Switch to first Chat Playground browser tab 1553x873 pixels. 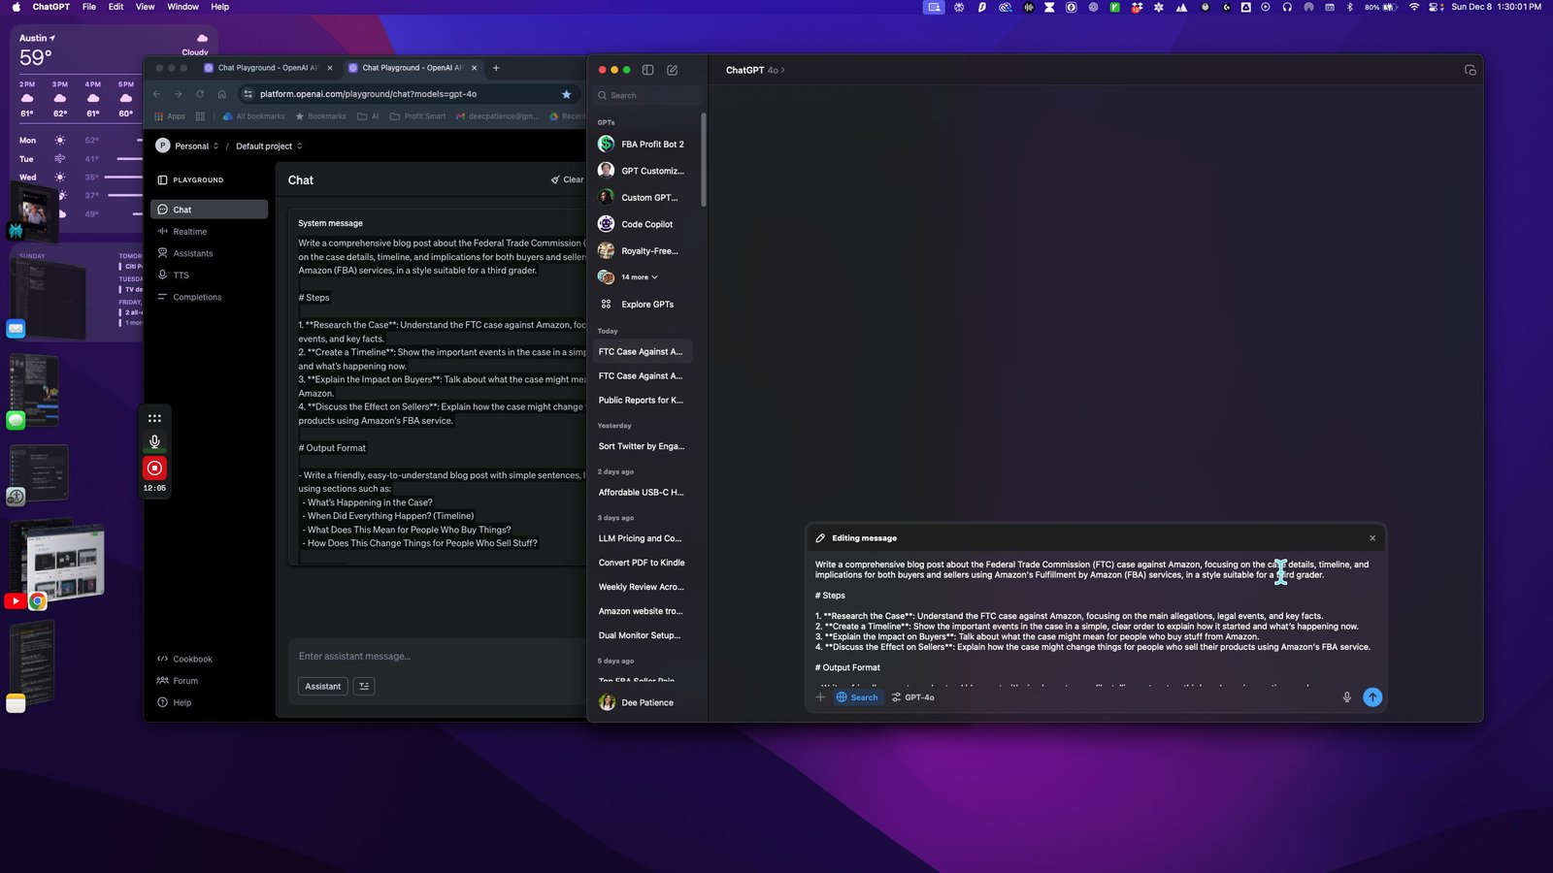tap(267, 68)
